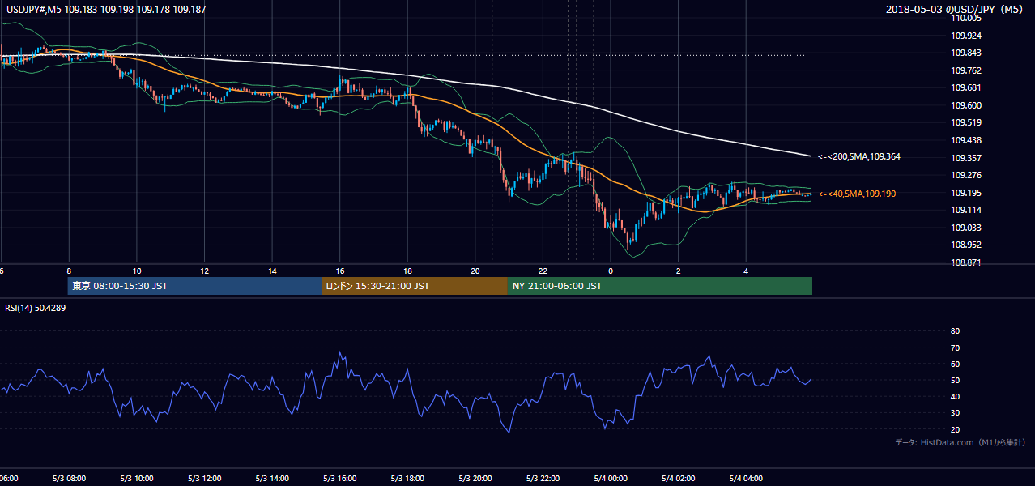Click the NY 21:00-06:00 JST session bar
The height and width of the screenshot is (486, 1035).
(660, 286)
